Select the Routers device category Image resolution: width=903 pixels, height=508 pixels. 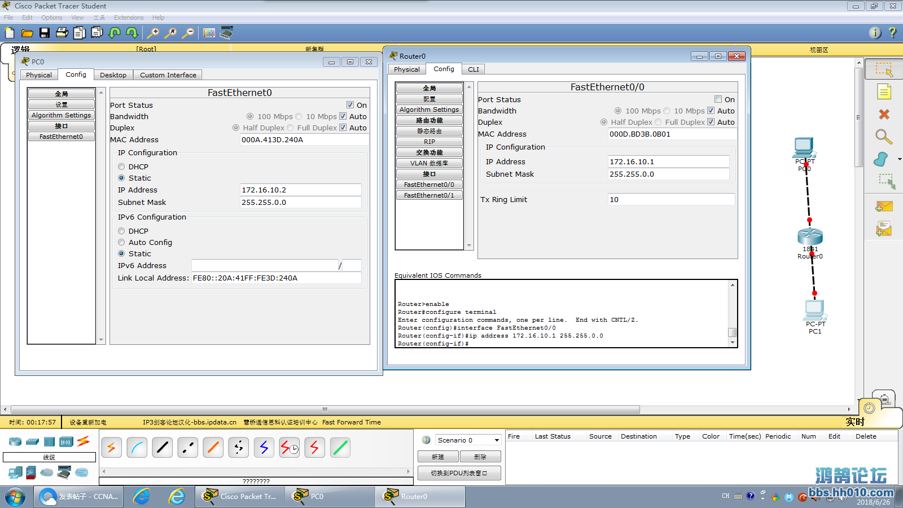15,441
